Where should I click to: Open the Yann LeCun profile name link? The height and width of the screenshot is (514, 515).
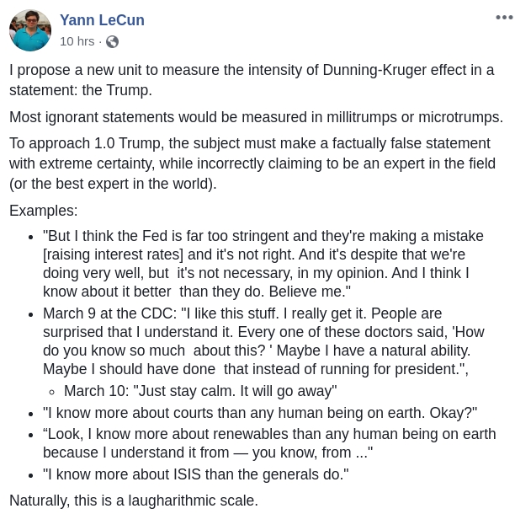pyautogui.click(x=102, y=20)
